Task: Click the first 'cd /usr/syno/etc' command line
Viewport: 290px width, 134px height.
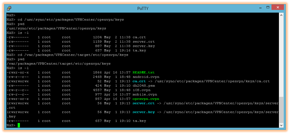Action: pos(71,20)
